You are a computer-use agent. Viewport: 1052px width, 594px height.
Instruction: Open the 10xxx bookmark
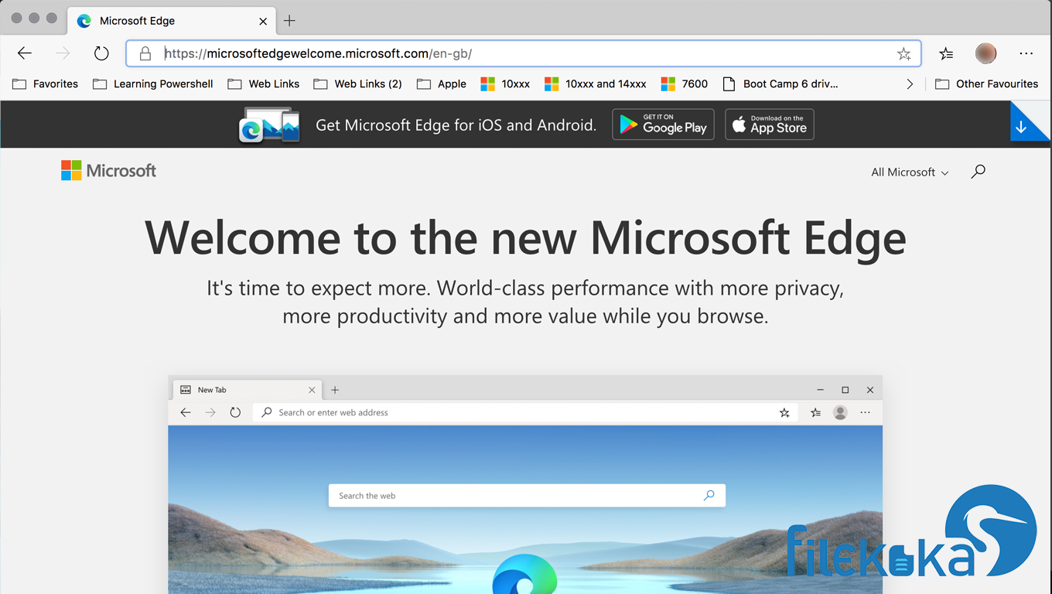point(505,84)
